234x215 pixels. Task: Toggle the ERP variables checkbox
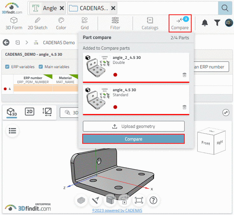(7, 67)
